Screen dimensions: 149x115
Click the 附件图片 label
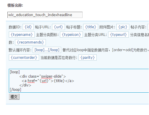point(107,27)
